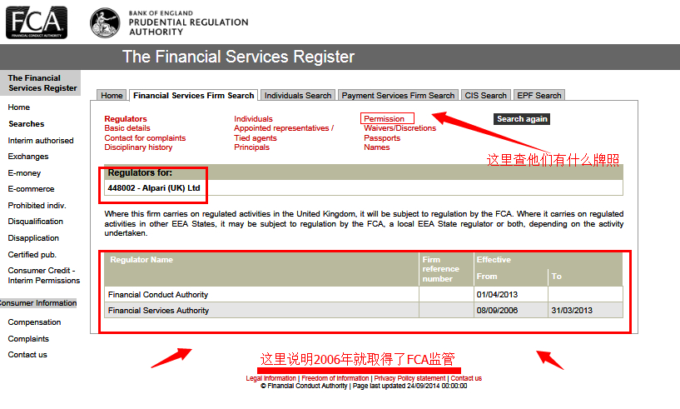Image resolution: width=680 pixels, height=409 pixels.
Task: Open Consumer Credit - Interim Permissions
Action: point(43,275)
